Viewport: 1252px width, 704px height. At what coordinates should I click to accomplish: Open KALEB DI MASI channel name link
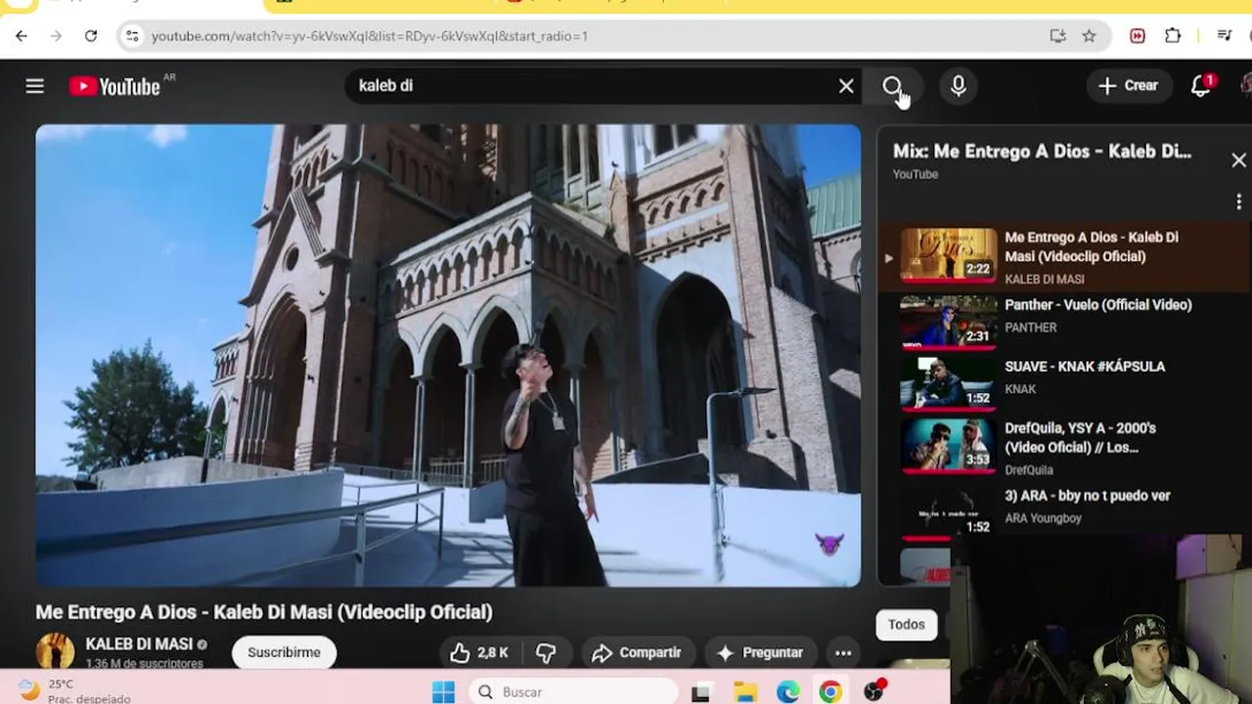pos(139,643)
